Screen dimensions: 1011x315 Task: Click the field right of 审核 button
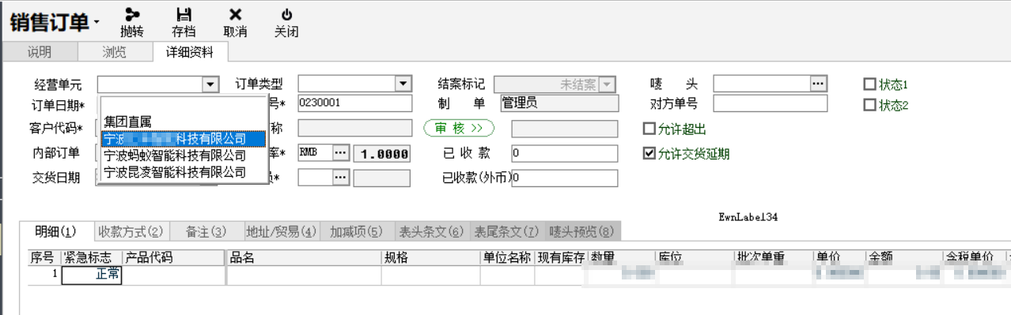click(564, 129)
